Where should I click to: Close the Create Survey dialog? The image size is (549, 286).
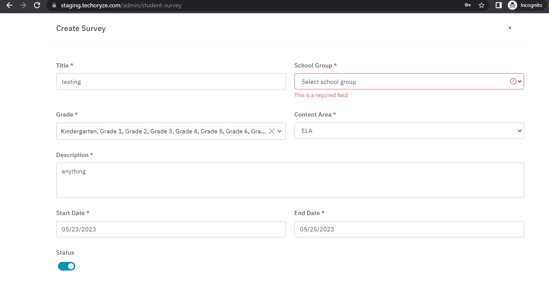coord(510,28)
